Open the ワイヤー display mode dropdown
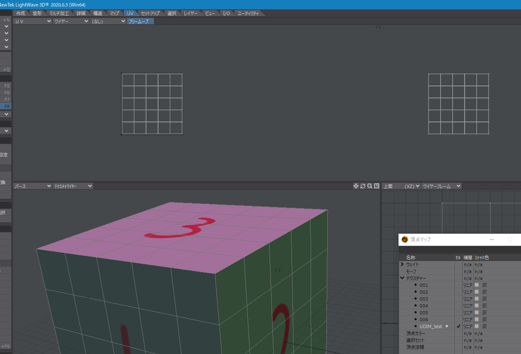 pos(71,21)
